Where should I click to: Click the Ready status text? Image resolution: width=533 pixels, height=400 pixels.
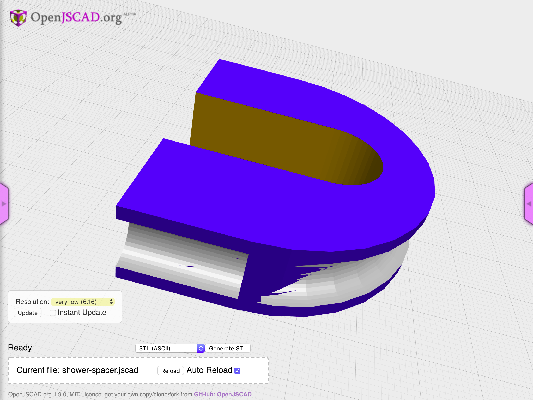click(x=20, y=347)
